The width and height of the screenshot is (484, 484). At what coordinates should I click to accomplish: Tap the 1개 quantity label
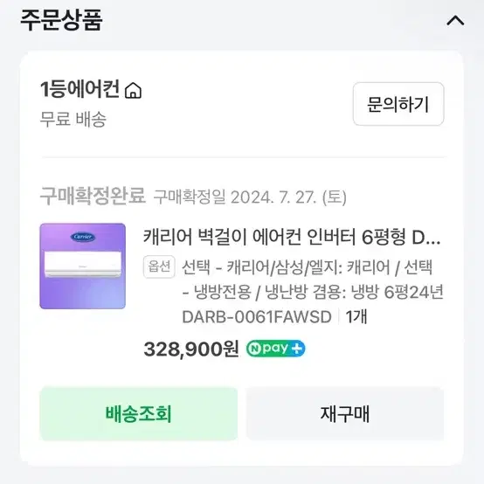[356, 317]
